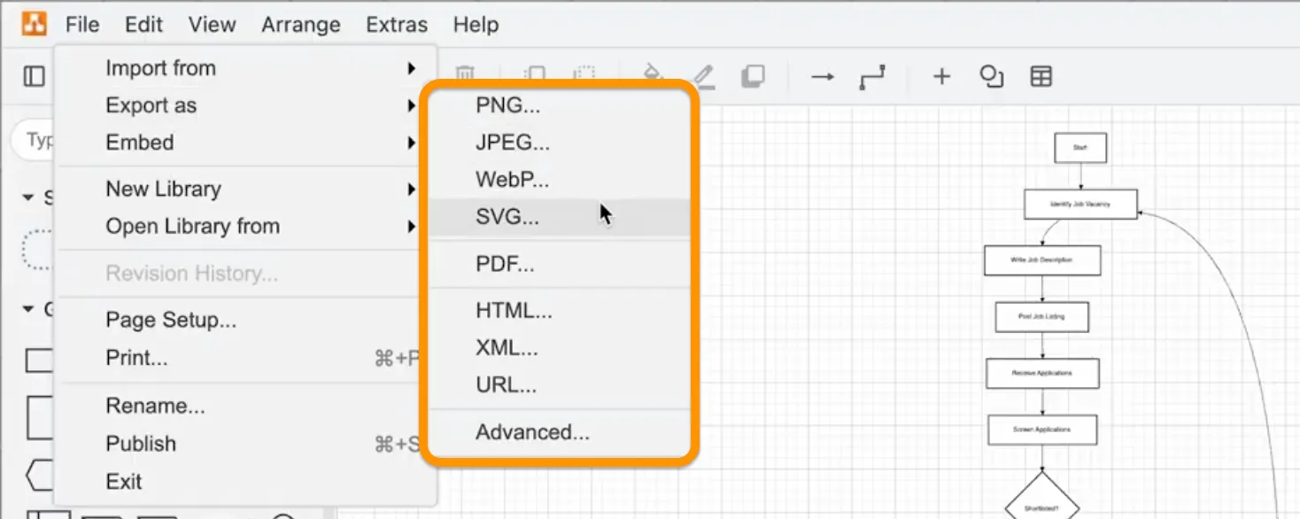
Task: Choose SVG... from export submenu
Action: click(507, 217)
